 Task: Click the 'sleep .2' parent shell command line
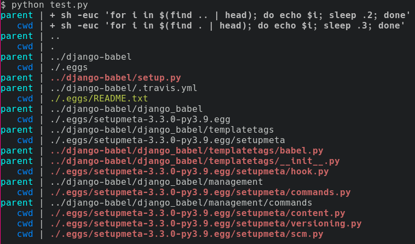point(230,15)
